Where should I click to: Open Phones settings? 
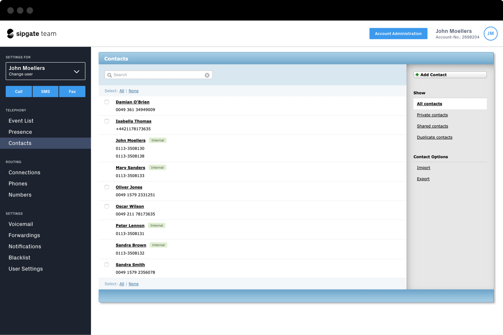click(18, 184)
